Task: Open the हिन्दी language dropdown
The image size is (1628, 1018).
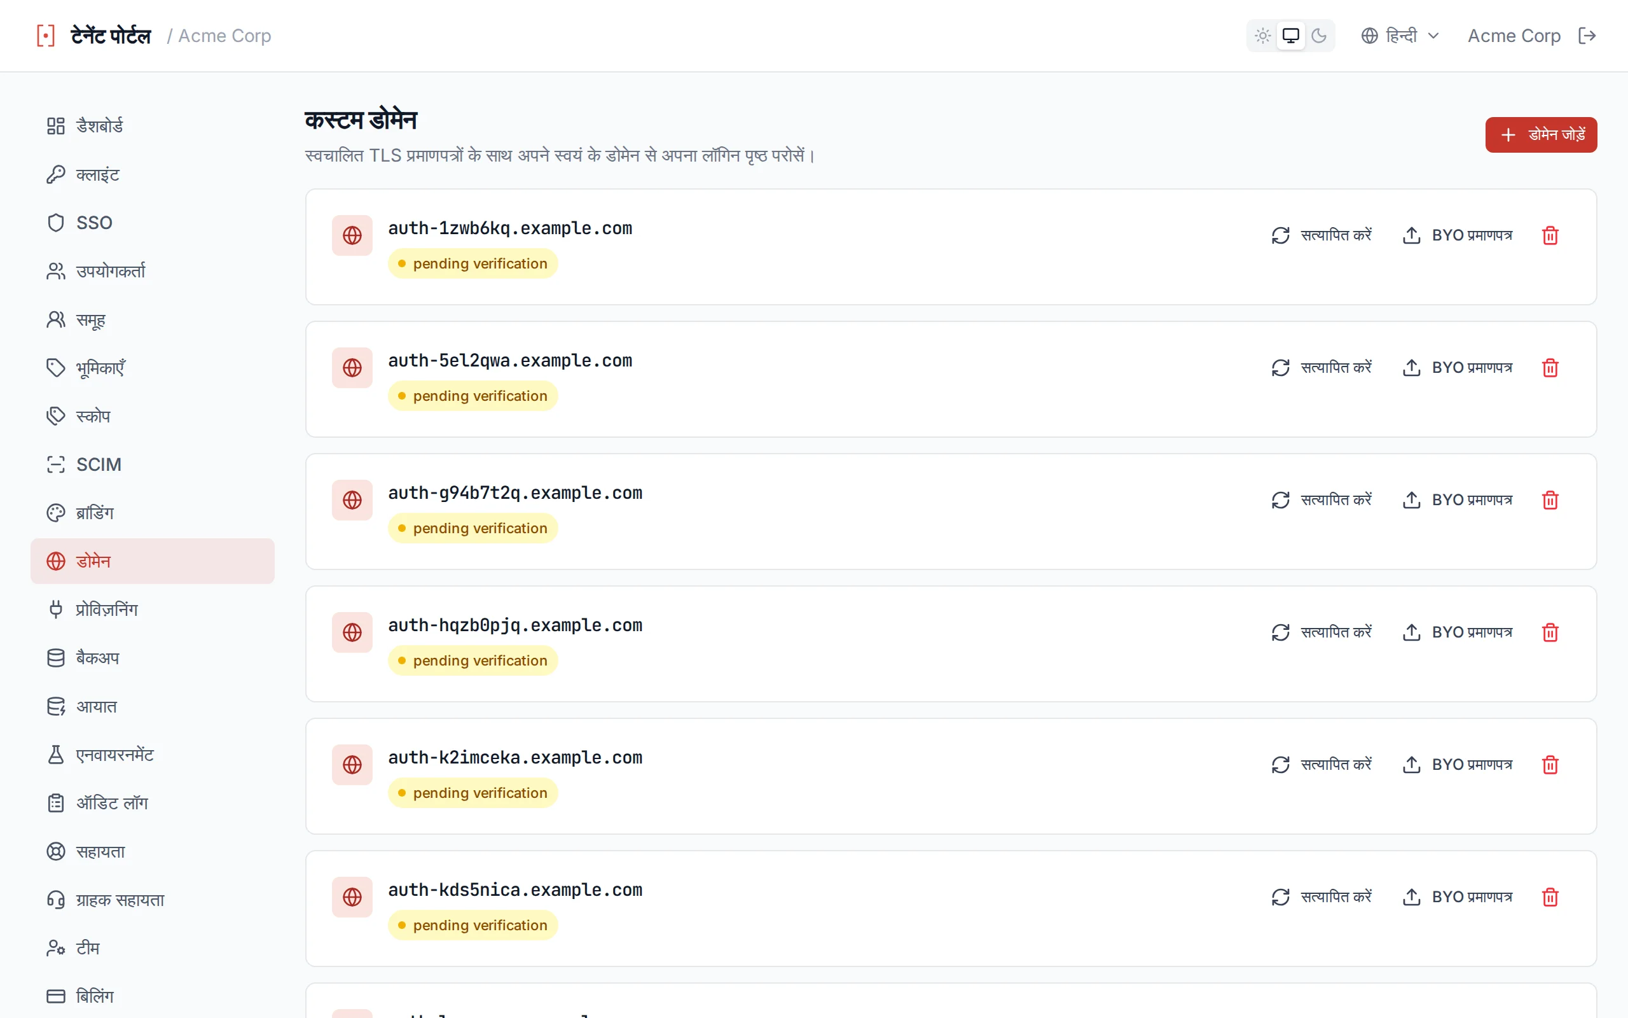Action: [x=1400, y=36]
